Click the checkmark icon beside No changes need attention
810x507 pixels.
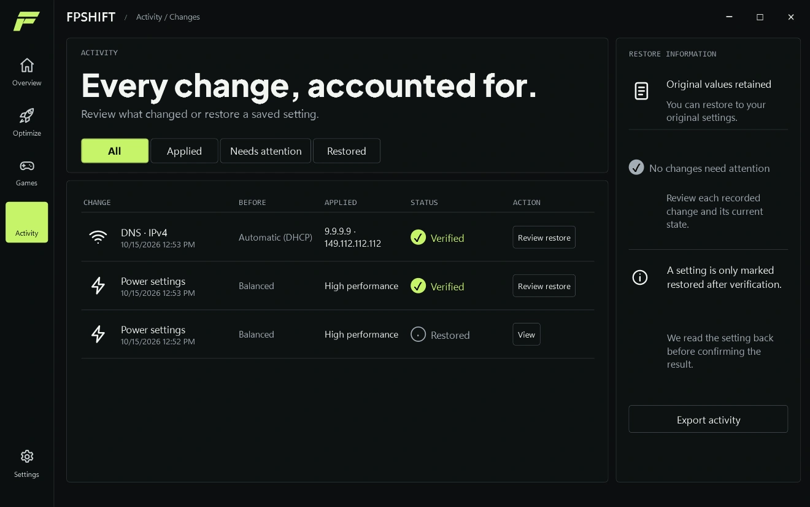pos(636,168)
